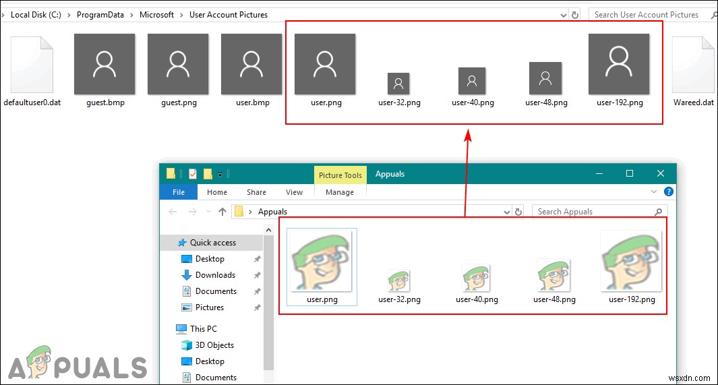The image size is (718, 385).
Task: Click Properties quick access toolbar icon
Action: [x=193, y=174]
